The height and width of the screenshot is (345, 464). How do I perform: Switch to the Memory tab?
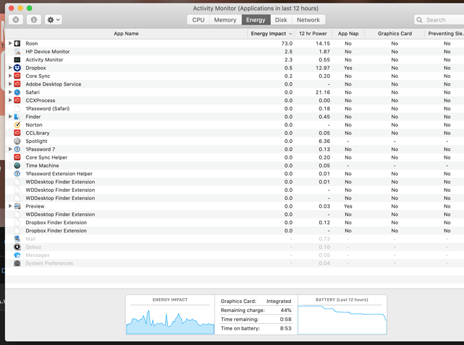click(225, 20)
